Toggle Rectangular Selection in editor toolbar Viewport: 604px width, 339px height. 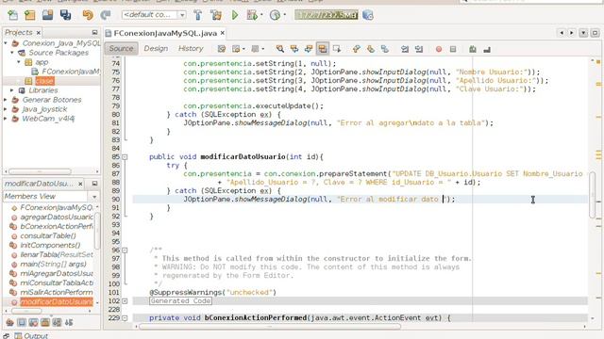(337, 49)
